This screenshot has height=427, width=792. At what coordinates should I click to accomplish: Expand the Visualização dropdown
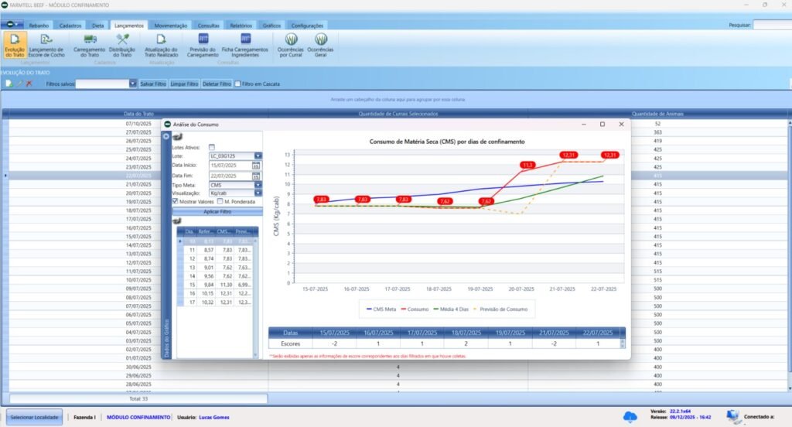258,193
